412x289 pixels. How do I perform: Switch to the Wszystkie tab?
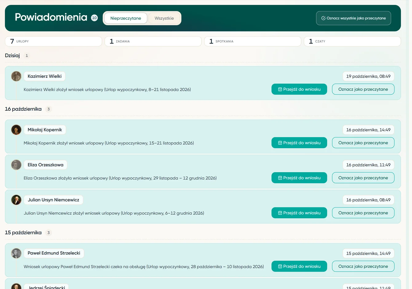click(164, 18)
